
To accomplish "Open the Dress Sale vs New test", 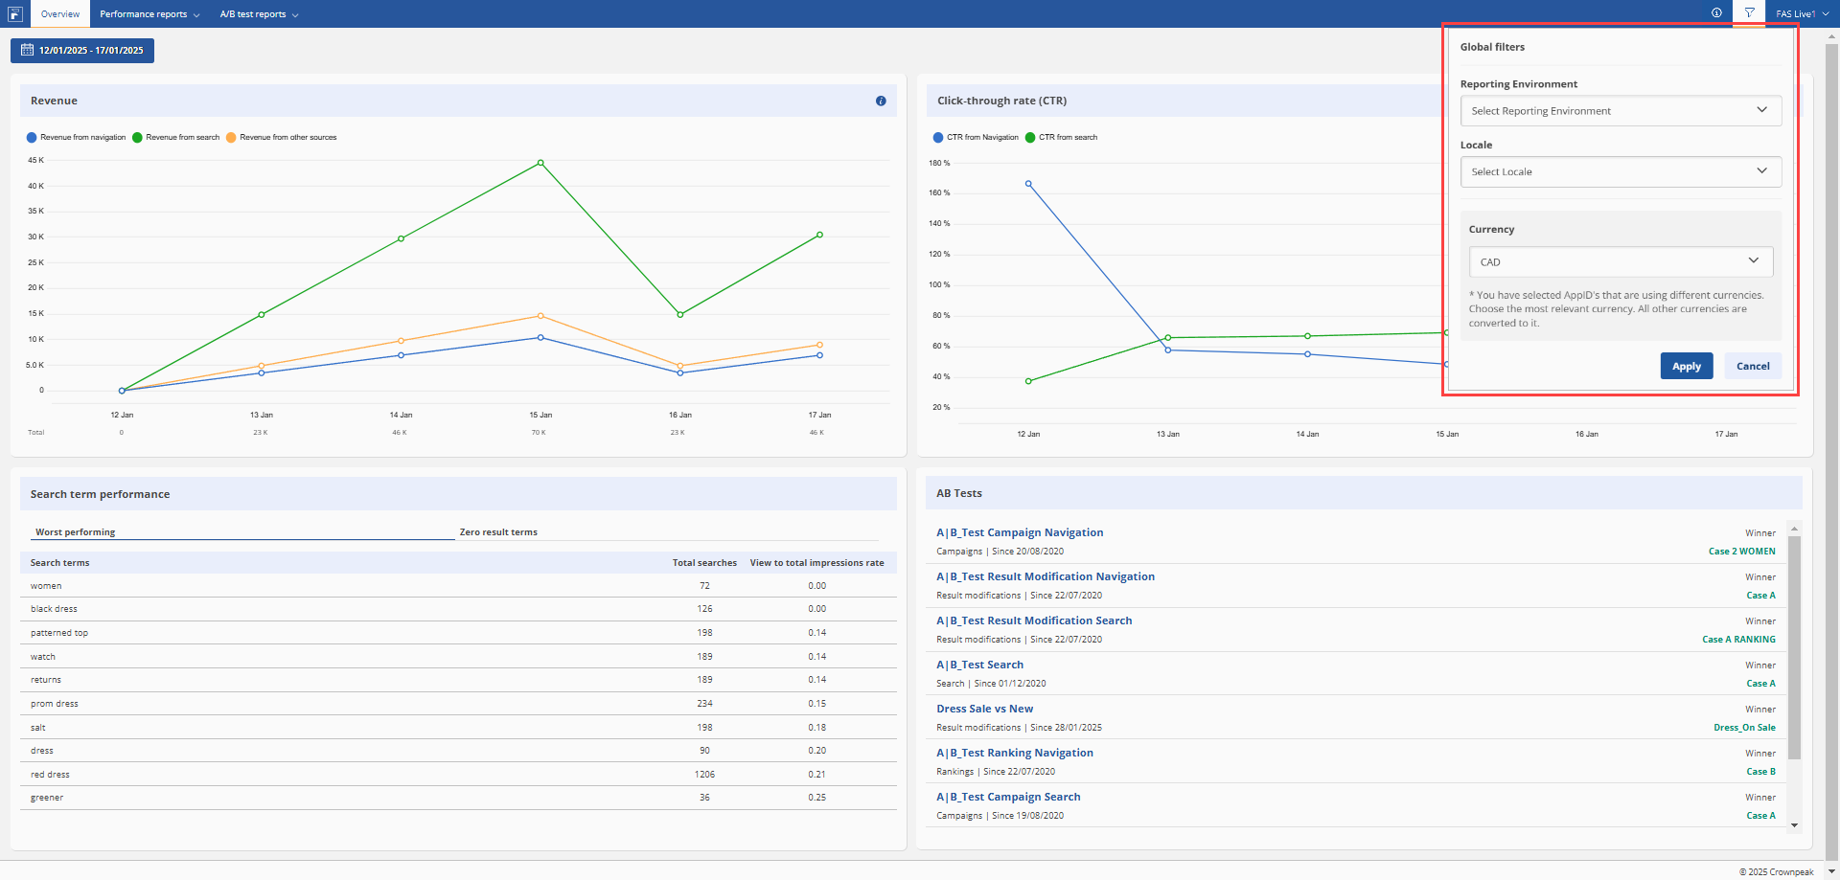I will pos(984,709).
